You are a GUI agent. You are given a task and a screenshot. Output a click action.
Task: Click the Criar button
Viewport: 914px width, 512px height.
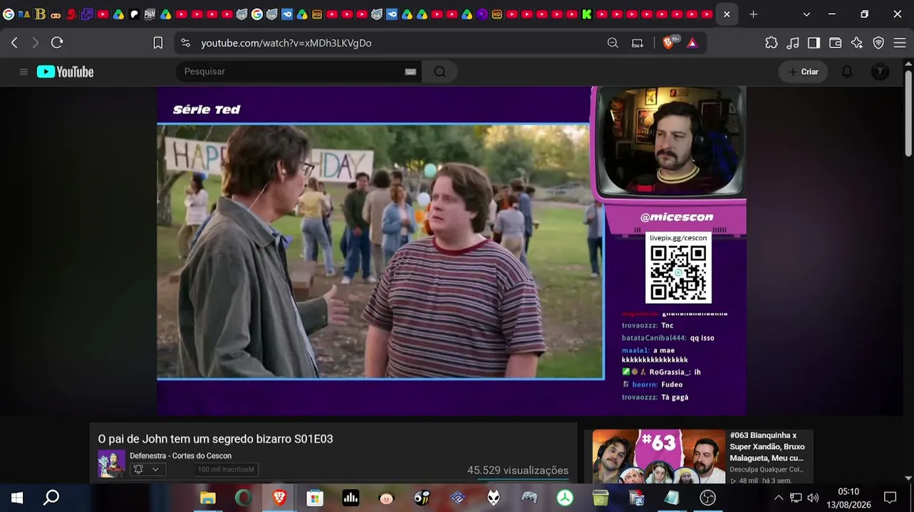(x=803, y=72)
